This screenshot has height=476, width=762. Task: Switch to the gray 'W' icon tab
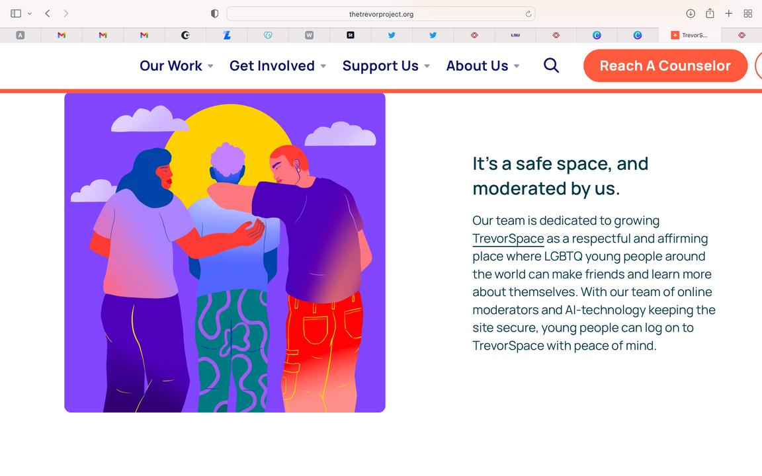click(309, 35)
